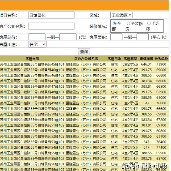Image resolution: width=171 pixels, height=171 pixels.
Task: Choose the 毛坯房 radio option
Action: pos(149,23)
